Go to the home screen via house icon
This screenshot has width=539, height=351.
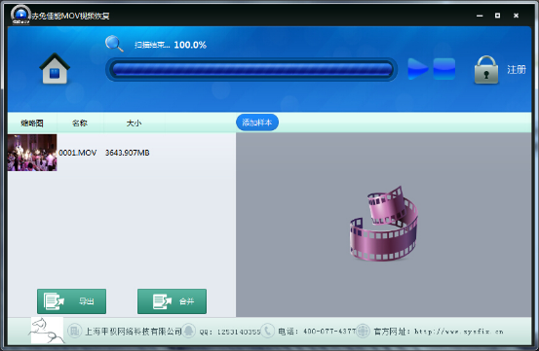coord(55,69)
